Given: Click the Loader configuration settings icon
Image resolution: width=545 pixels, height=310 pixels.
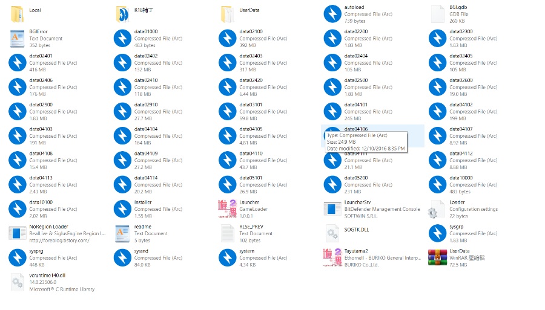Looking at the screenshot, I should tap(437, 209).
